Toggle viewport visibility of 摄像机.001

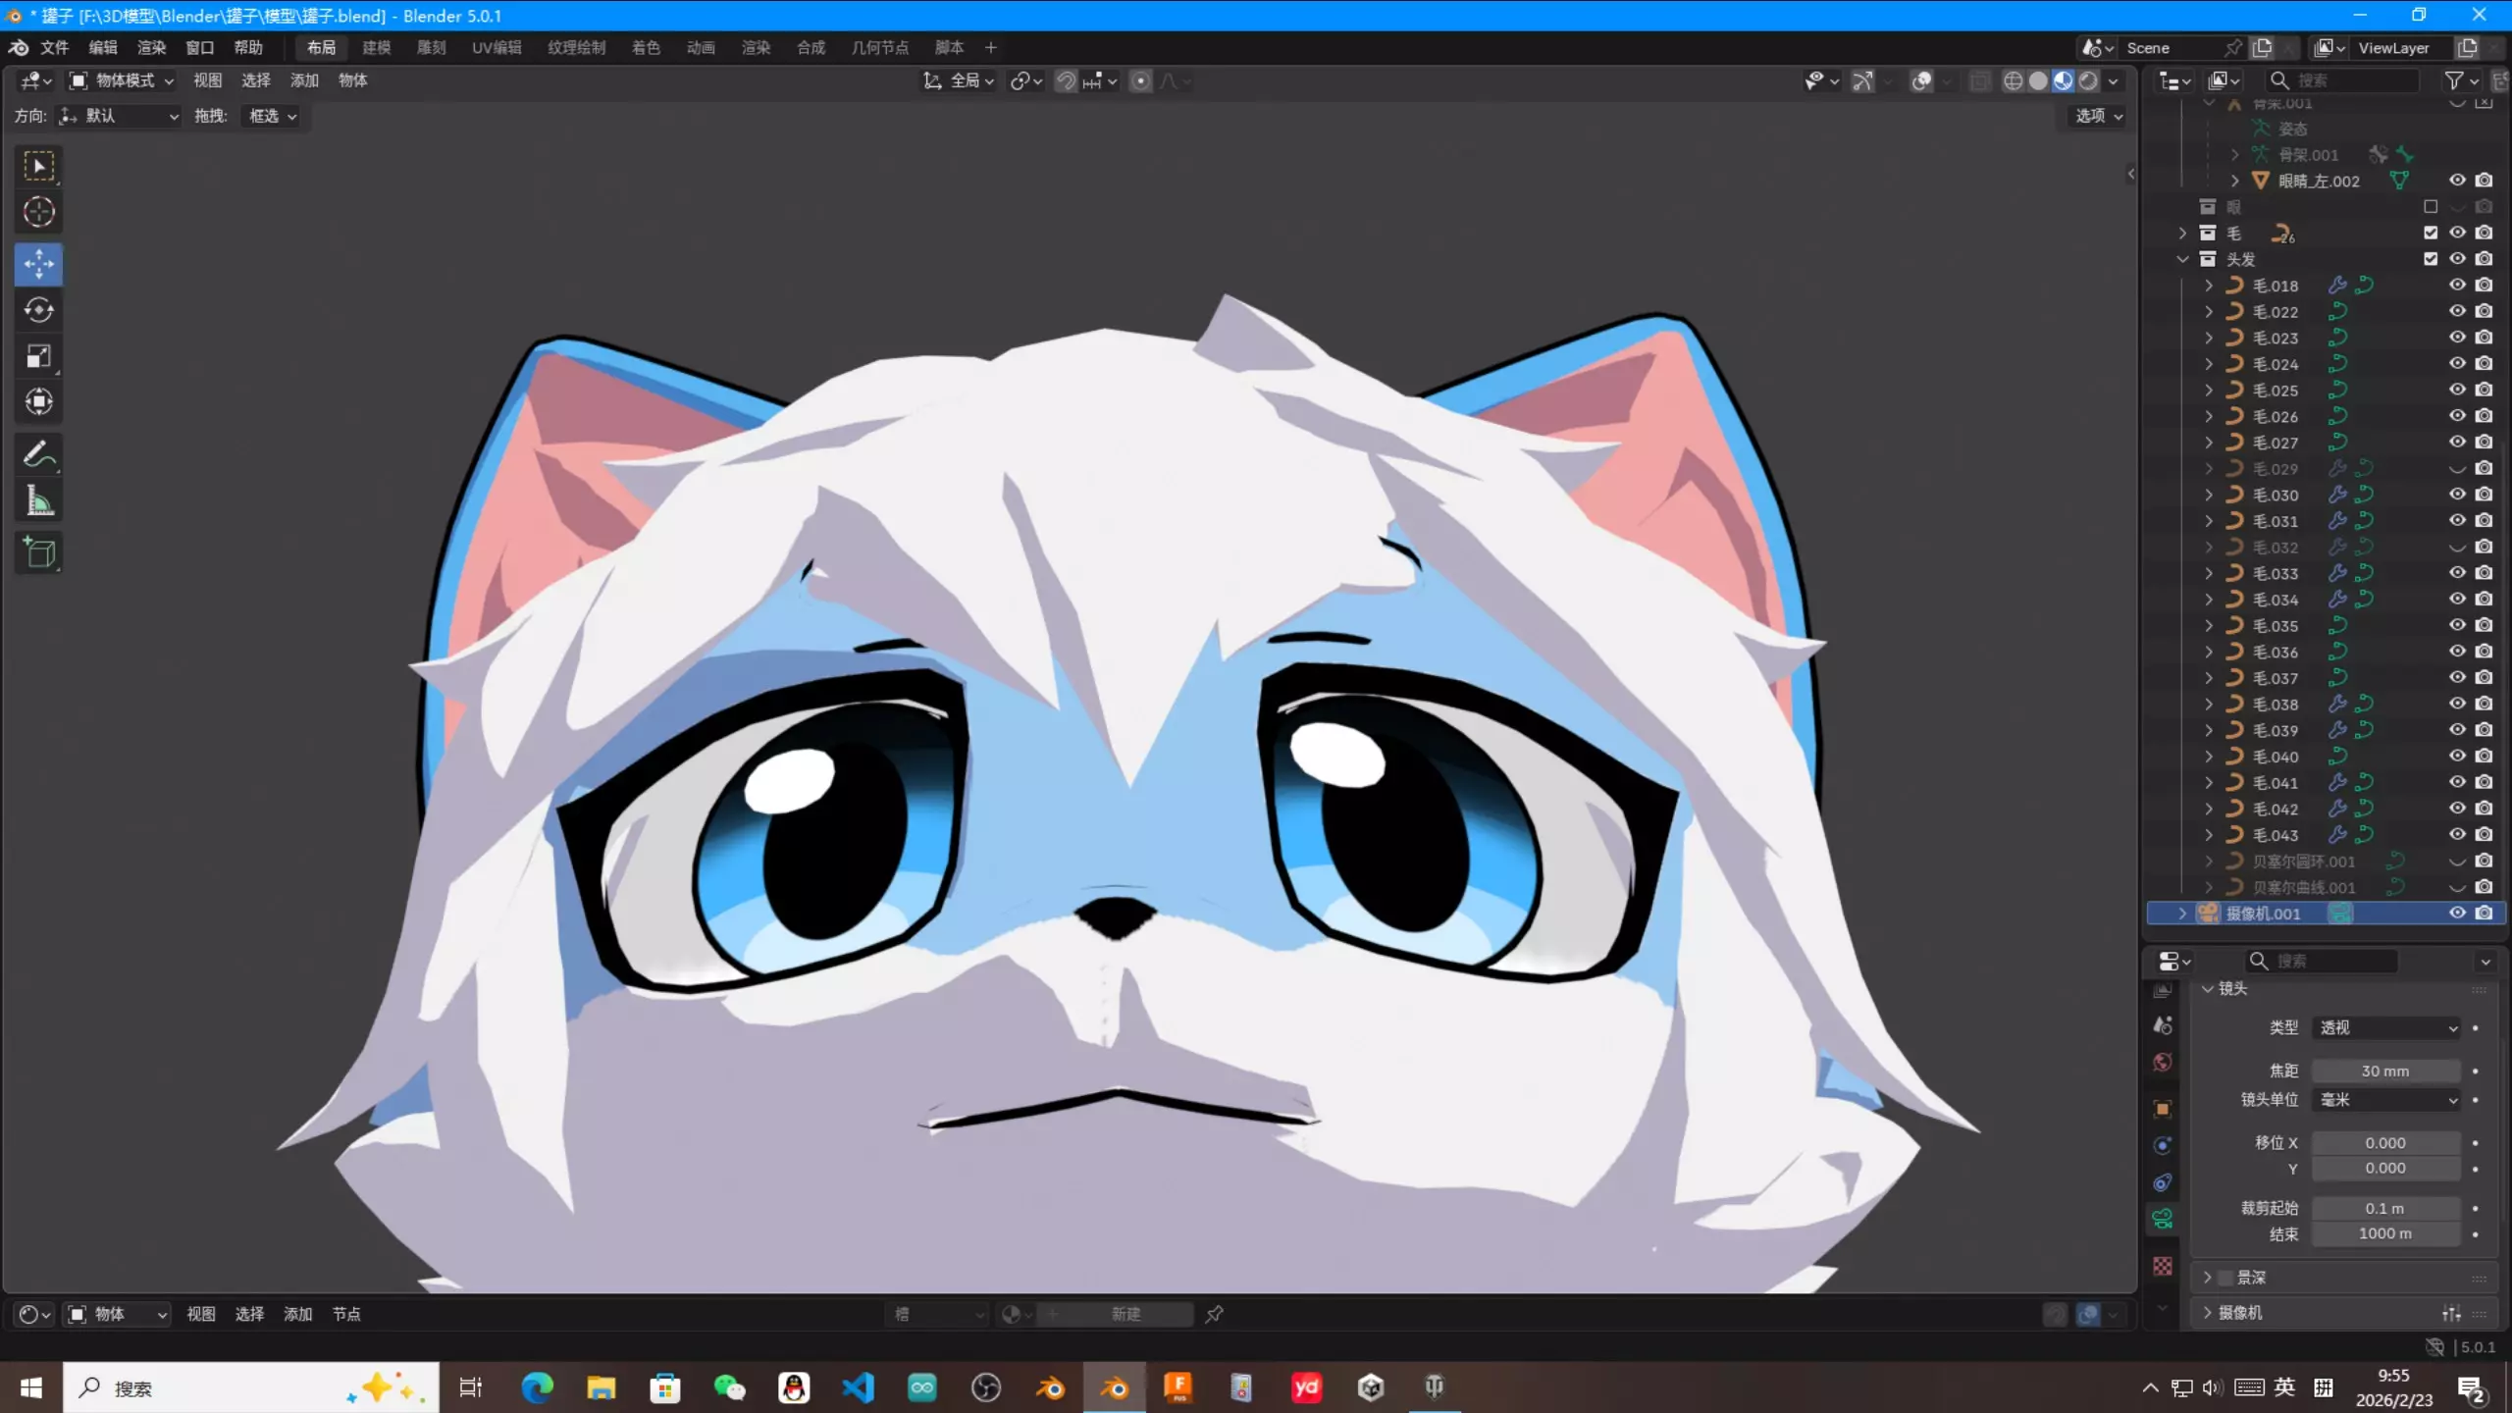(2457, 914)
